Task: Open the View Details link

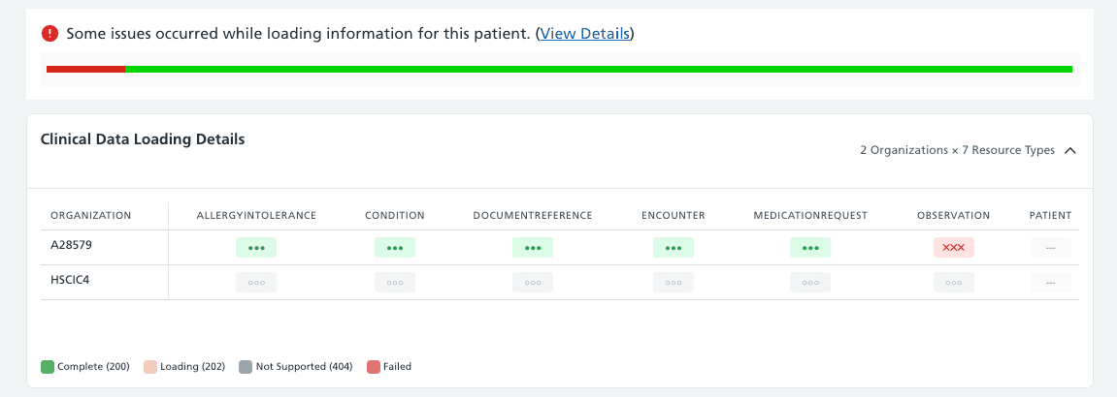Action: tap(584, 34)
